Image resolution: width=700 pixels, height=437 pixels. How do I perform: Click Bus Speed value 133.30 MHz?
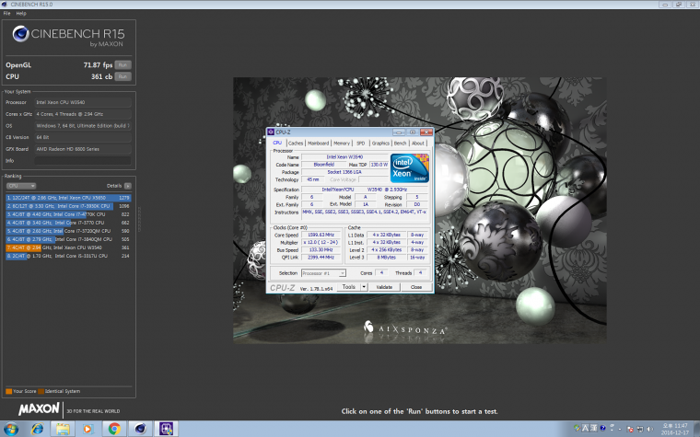pyautogui.click(x=321, y=250)
